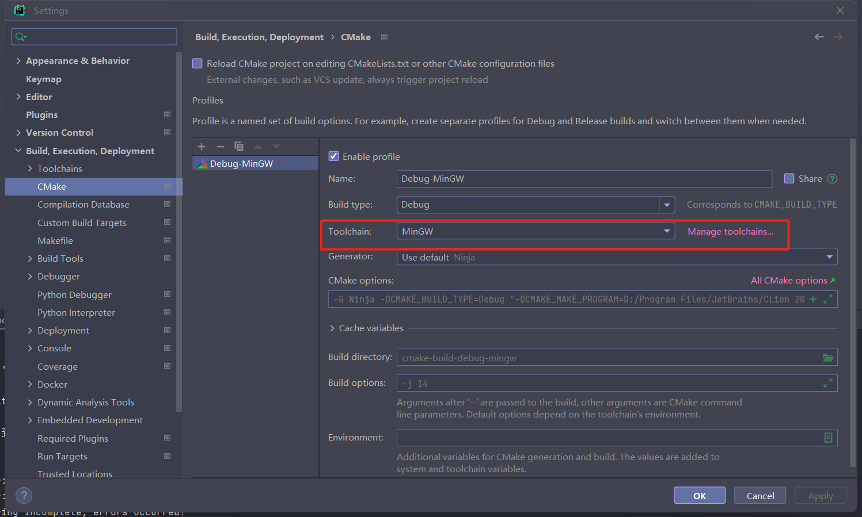Screen dimensions: 862x517
Task: Expand the CMake options field
Action: point(828,299)
